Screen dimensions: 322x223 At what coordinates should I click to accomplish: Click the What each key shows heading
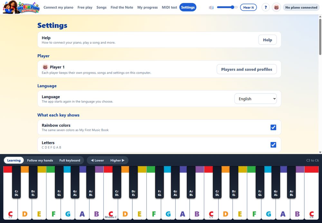(58, 115)
